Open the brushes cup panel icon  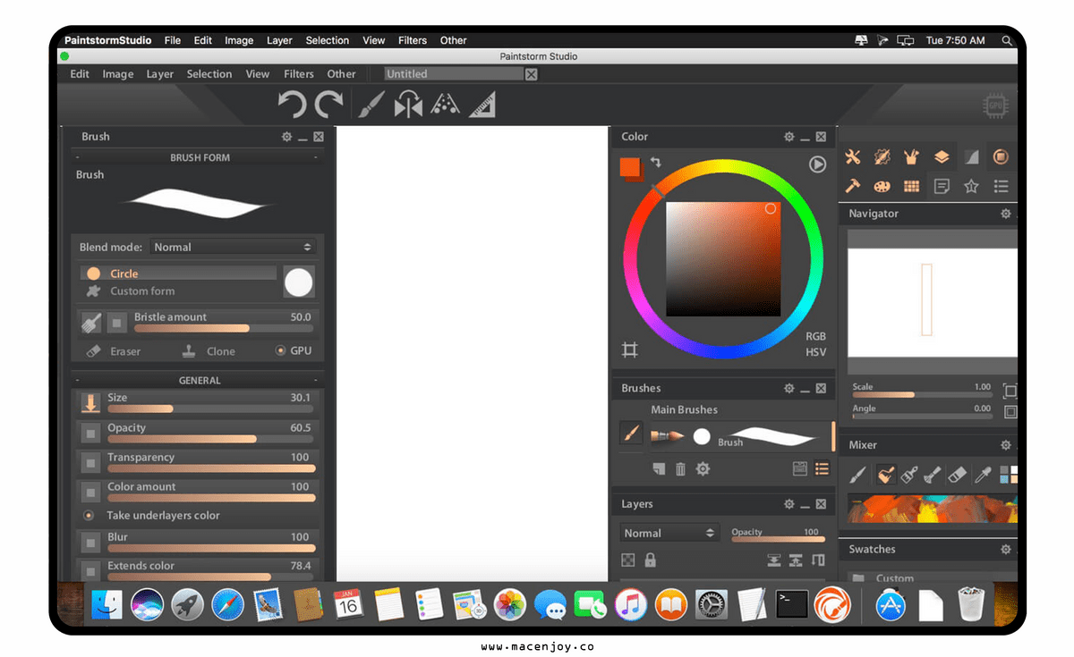tap(911, 157)
